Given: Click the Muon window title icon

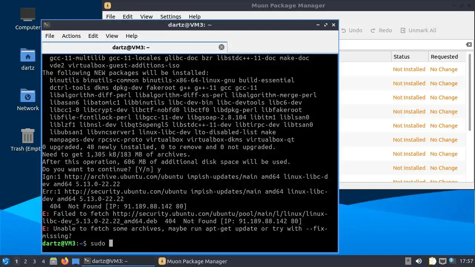Looking at the screenshot, I should point(107,5).
